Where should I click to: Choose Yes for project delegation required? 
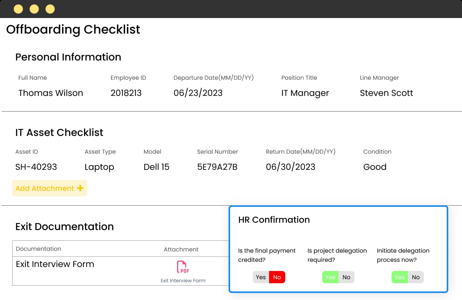[x=330, y=277]
